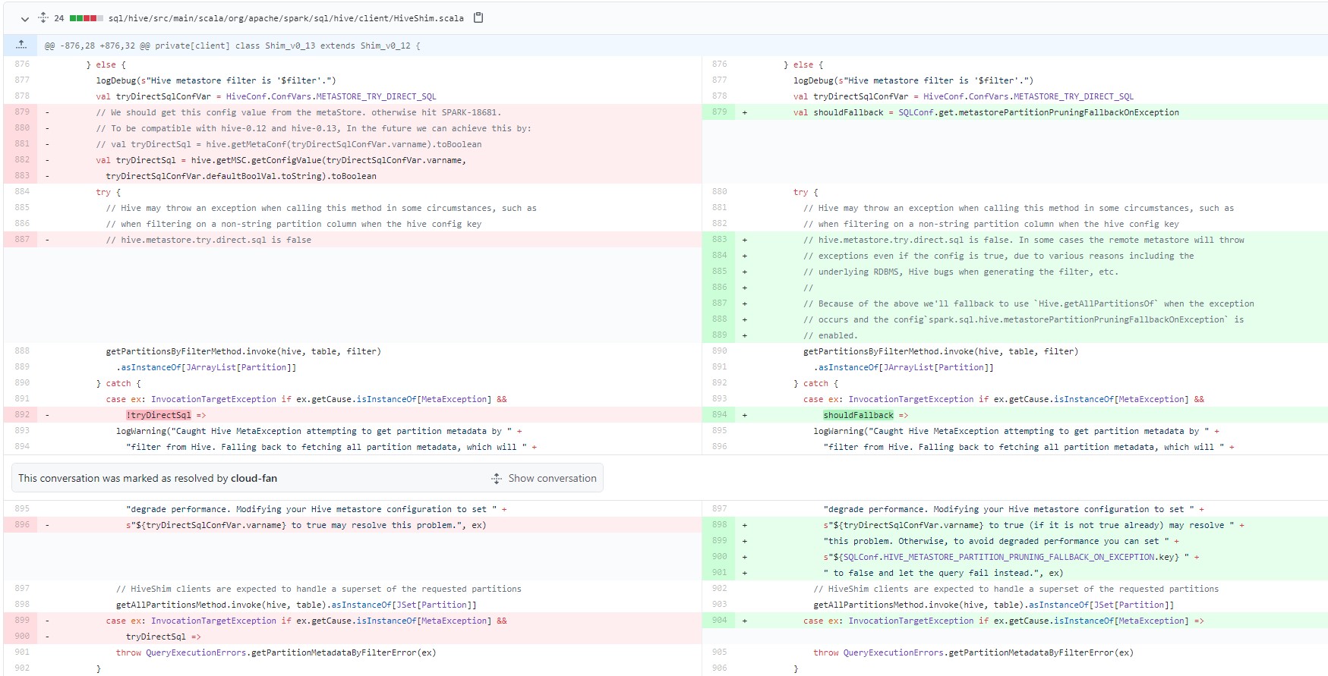The width and height of the screenshot is (1328, 676).
Task: Click the plus marker on added line 898
Action: tap(745, 525)
